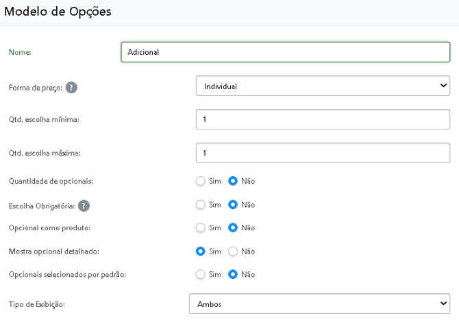Select Sim for Quantidade de opcionais
Viewport: 459px width, 320px height.
coord(201,182)
